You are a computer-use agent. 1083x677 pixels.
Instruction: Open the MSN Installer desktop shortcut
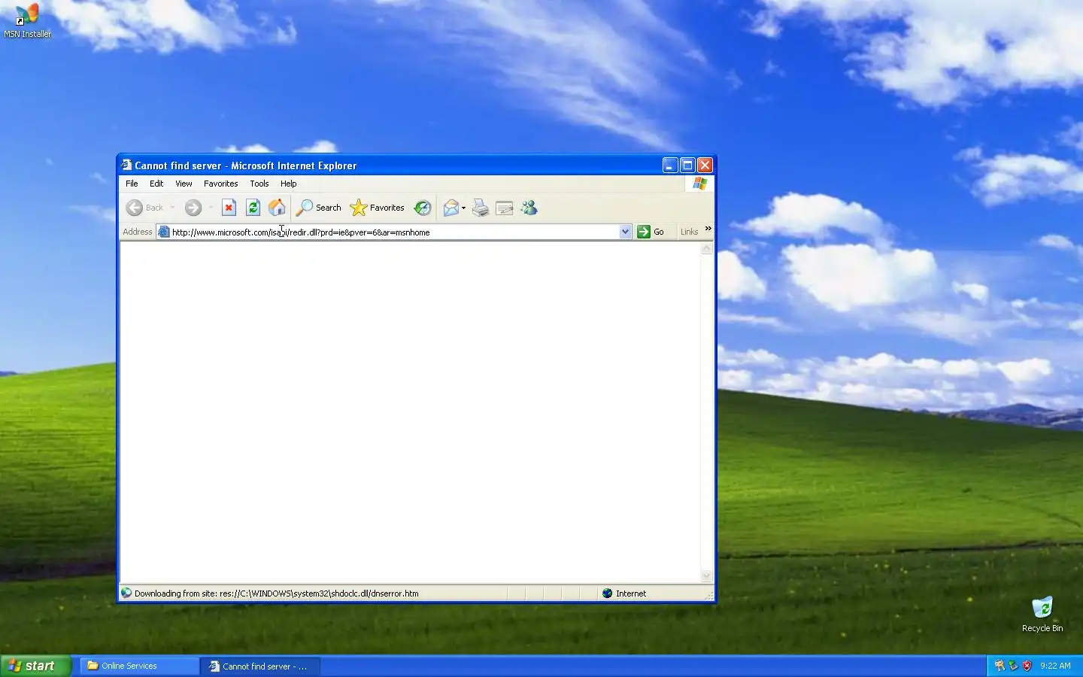(27, 20)
